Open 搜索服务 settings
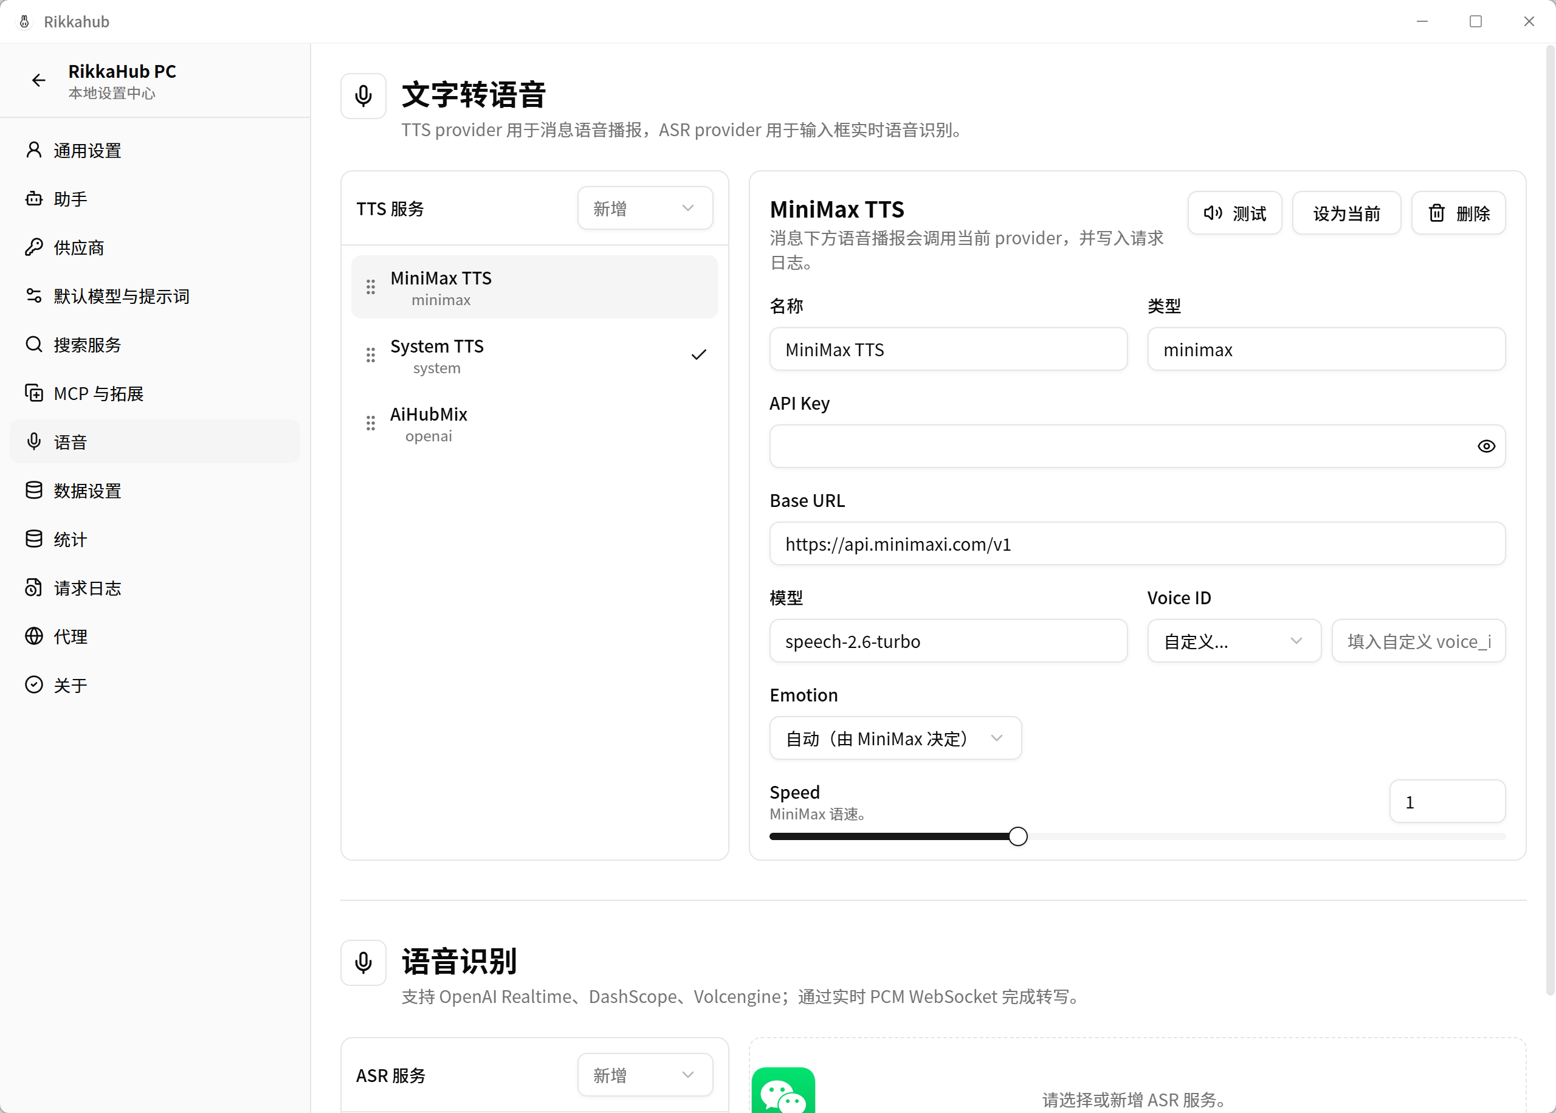This screenshot has height=1113, width=1556. pyautogui.click(x=155, y=345)
